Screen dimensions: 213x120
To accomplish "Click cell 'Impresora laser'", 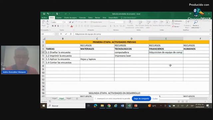I will [x=131, y=56].
